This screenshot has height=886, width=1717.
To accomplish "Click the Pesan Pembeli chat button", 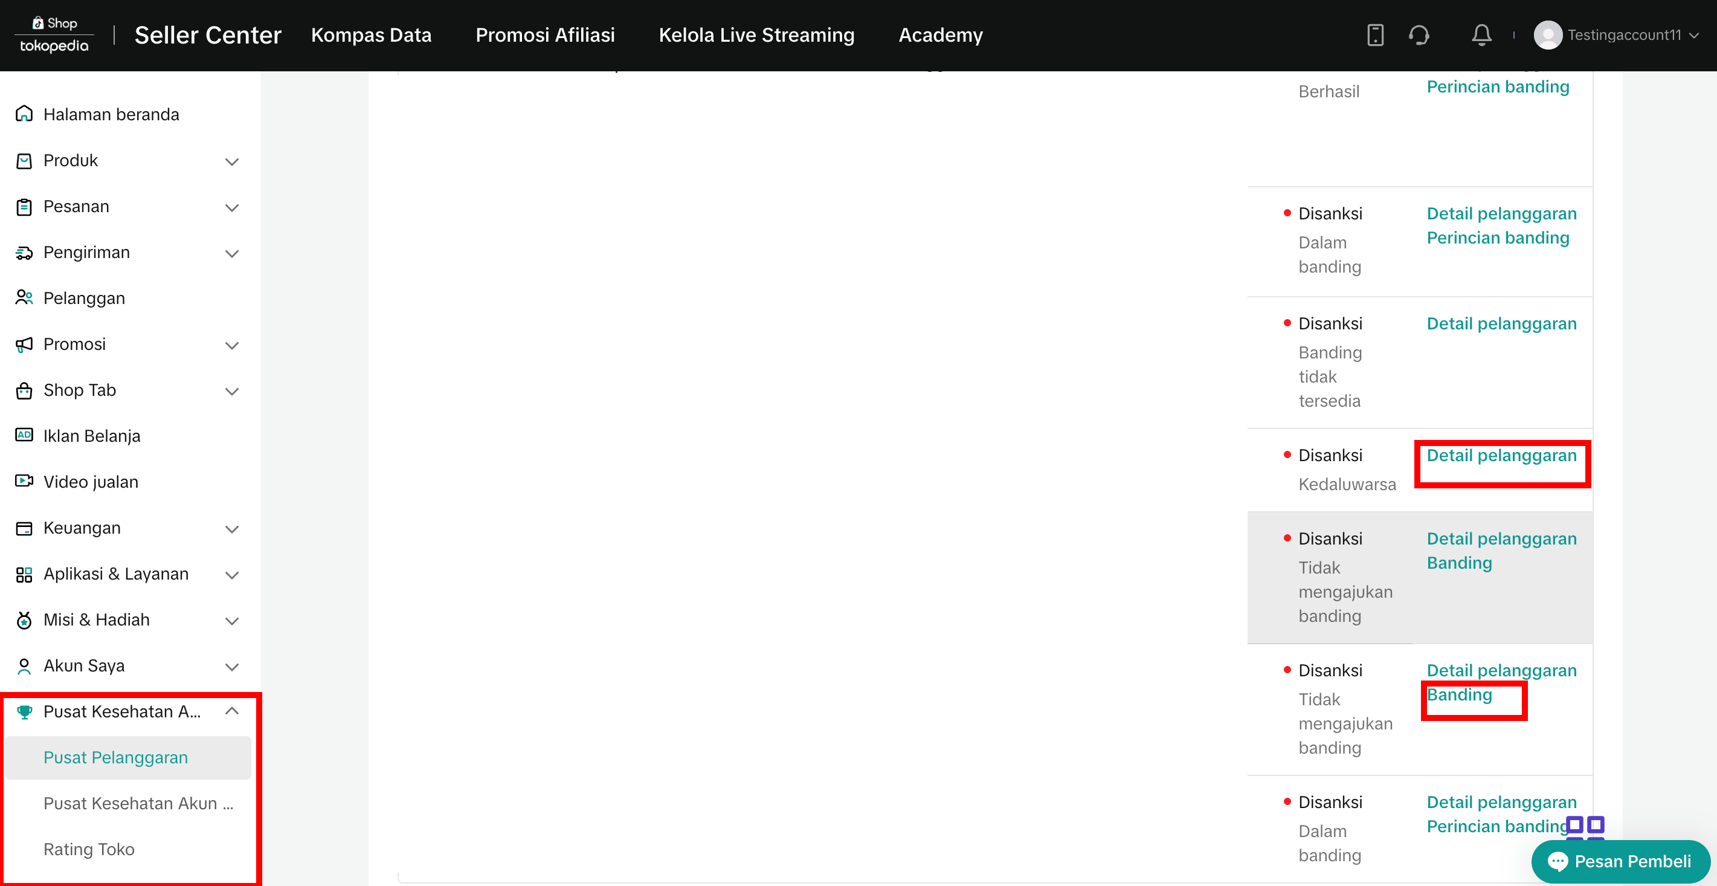I will 1620,861.
